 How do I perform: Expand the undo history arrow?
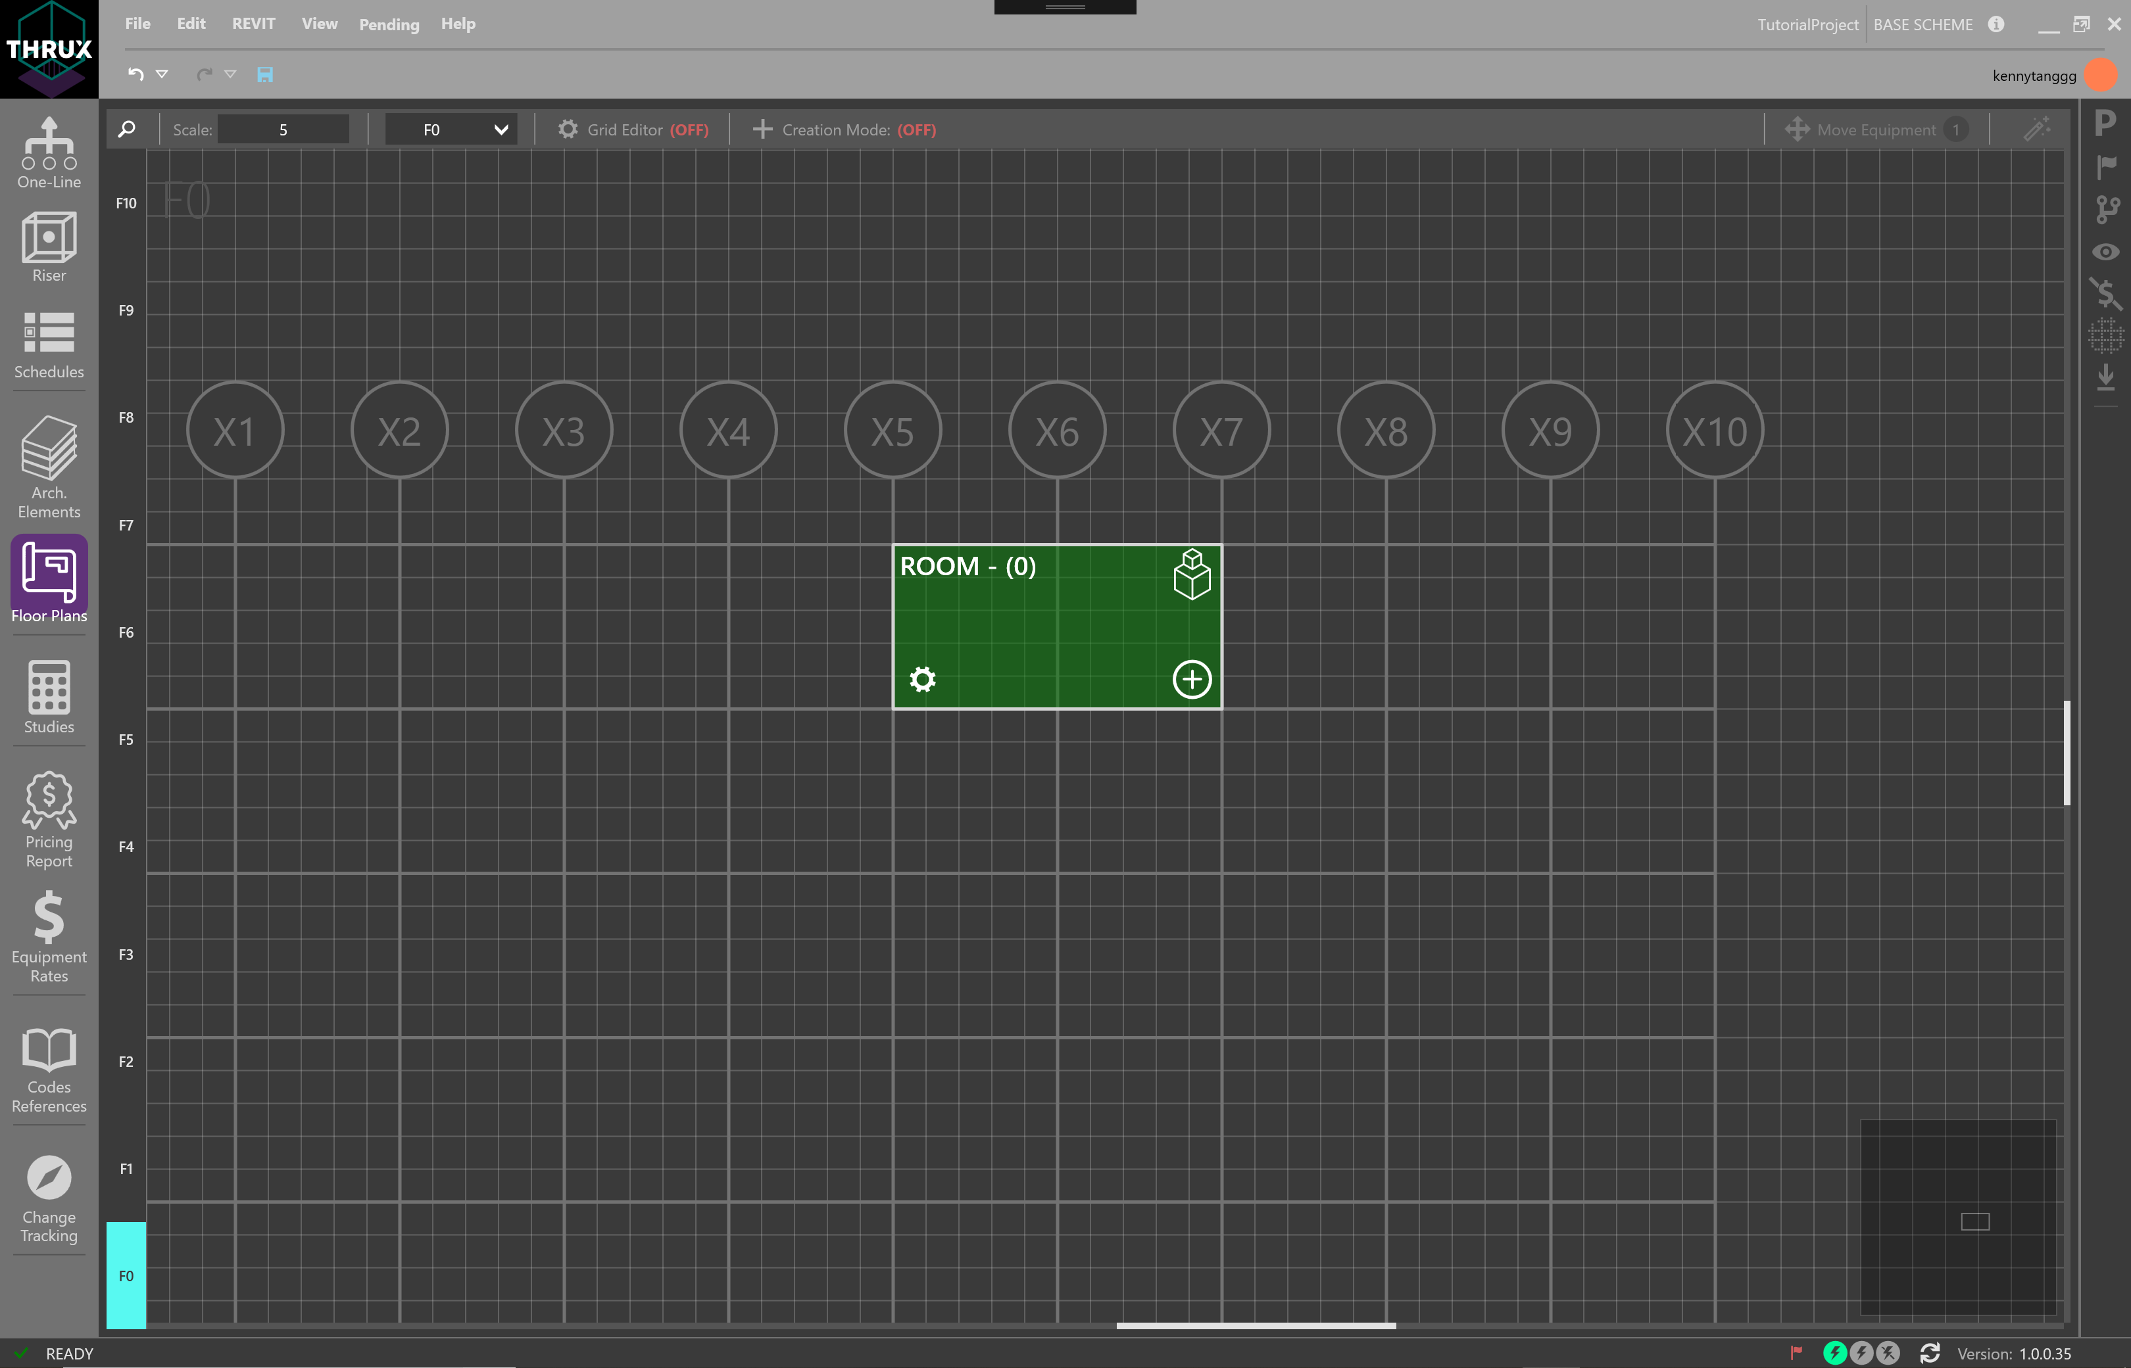(162, 75)
